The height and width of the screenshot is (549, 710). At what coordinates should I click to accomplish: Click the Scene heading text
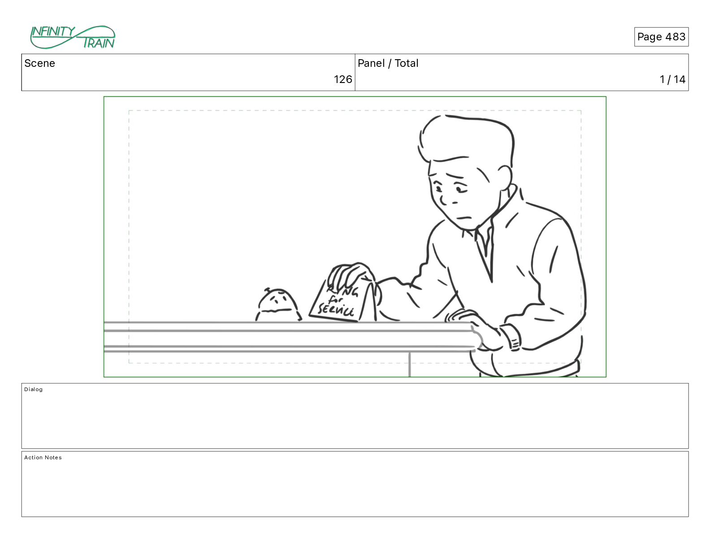[39, 63]
